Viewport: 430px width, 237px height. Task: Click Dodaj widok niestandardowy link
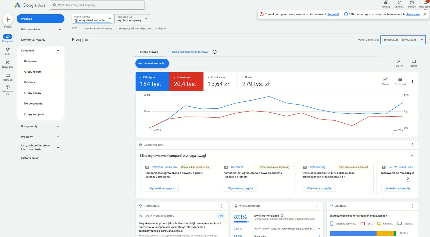coord(188,52)
